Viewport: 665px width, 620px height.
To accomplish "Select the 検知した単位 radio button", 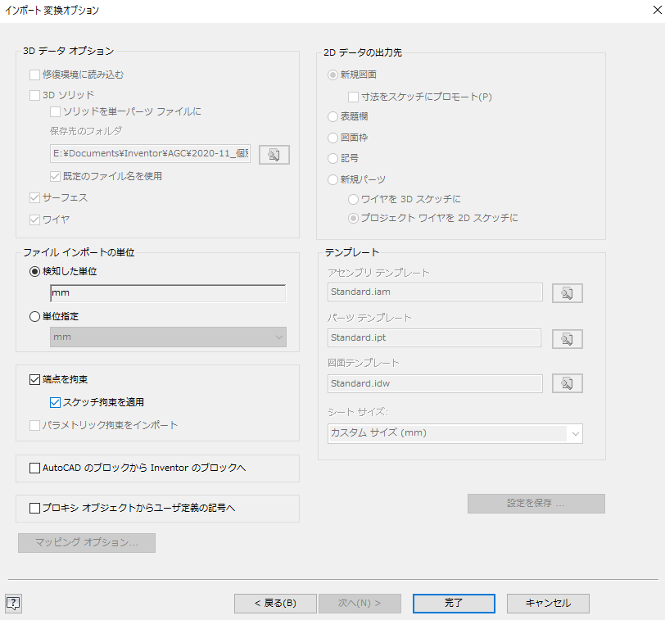I will (34, 272).
